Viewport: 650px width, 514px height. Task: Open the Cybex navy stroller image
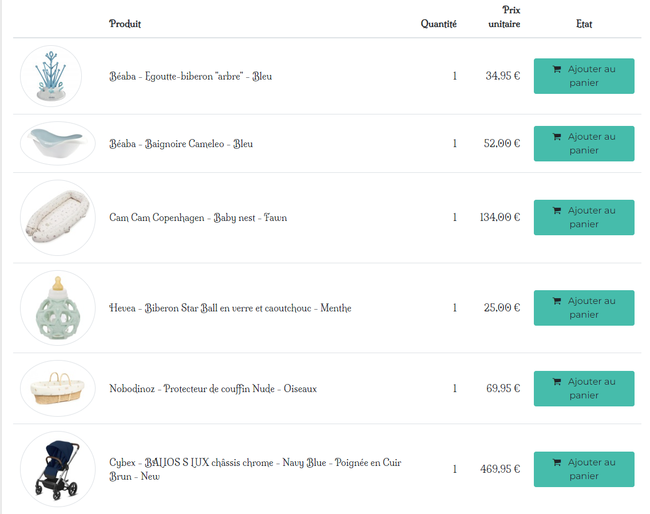tap(58, 469)
